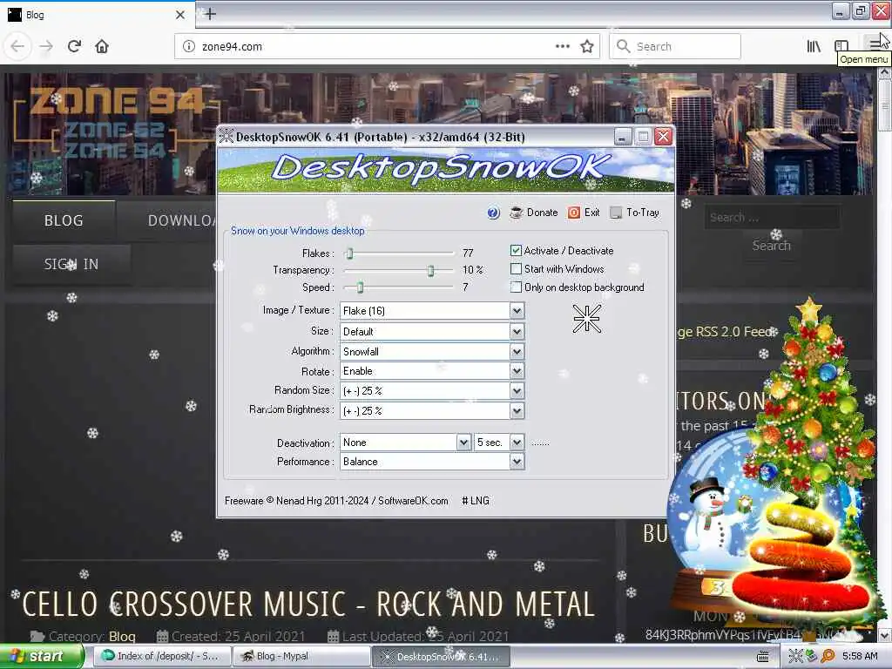Switch to DesktopSnowOK 6.41 taskbar button

coord(441,656)
